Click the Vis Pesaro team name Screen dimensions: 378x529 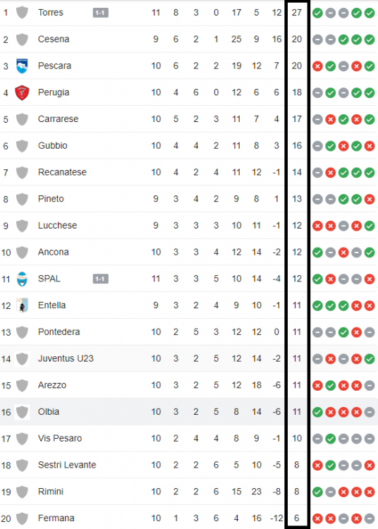(60, 438)
